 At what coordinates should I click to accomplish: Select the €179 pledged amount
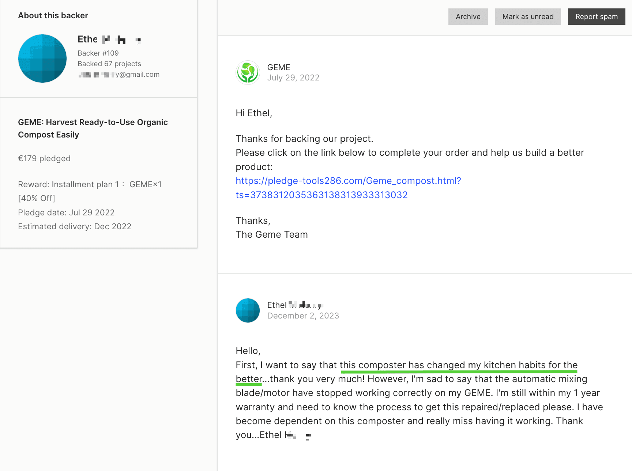tap(44, 158)
